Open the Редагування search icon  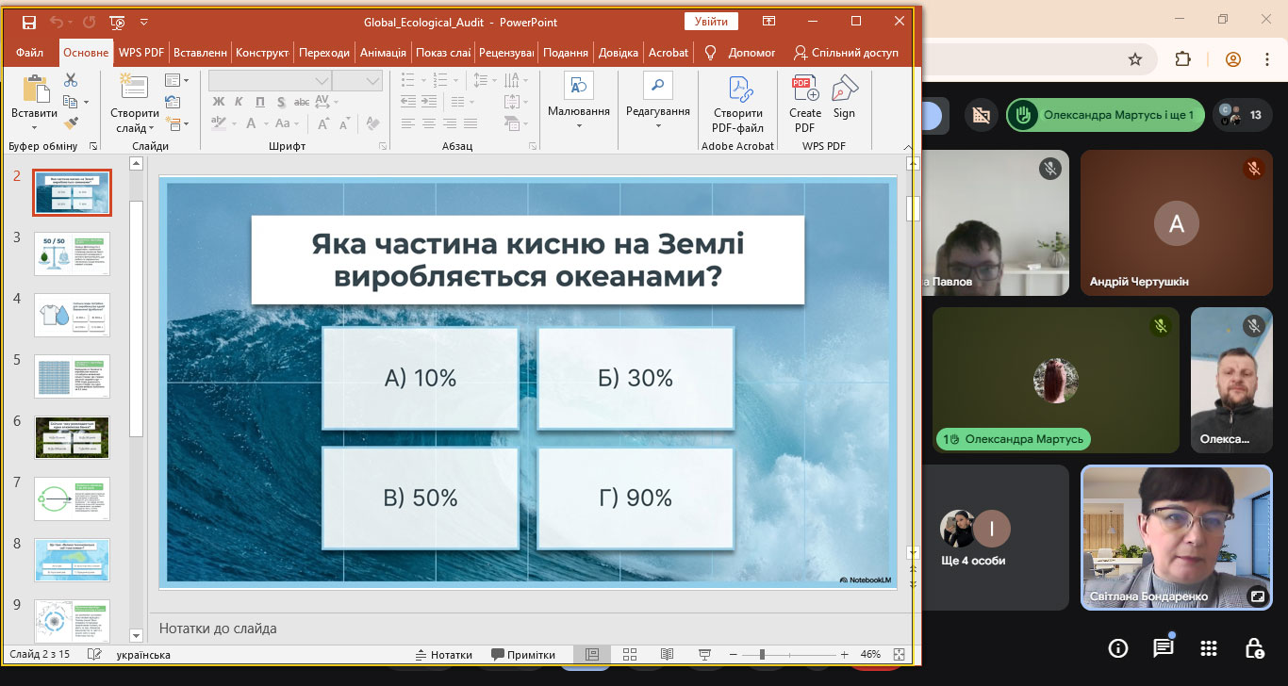pos(658,85)
